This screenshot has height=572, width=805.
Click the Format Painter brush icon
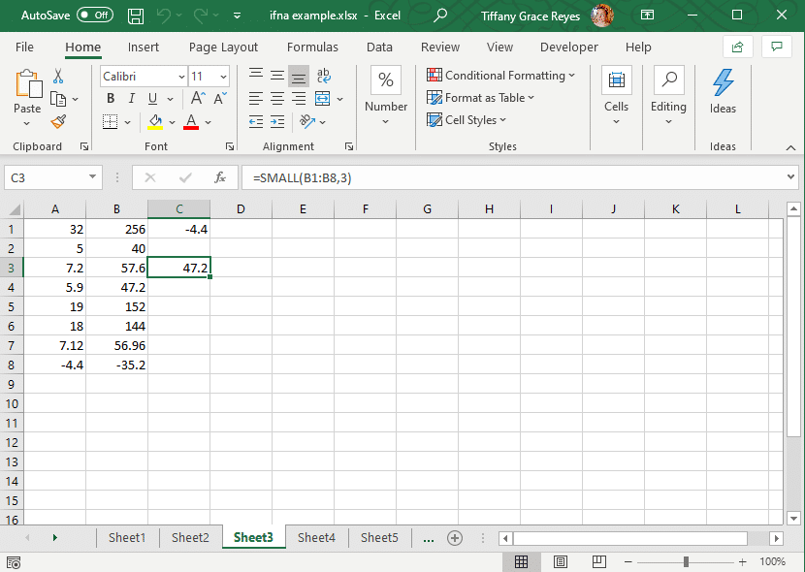tap(58, 121)
